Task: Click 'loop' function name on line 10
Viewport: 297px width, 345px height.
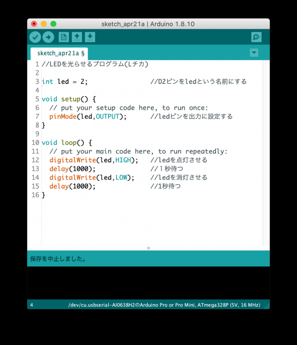Action: coord(69,143)
